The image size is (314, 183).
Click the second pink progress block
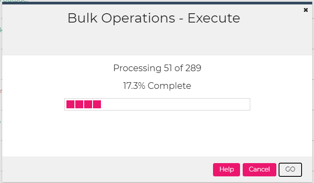79,104
